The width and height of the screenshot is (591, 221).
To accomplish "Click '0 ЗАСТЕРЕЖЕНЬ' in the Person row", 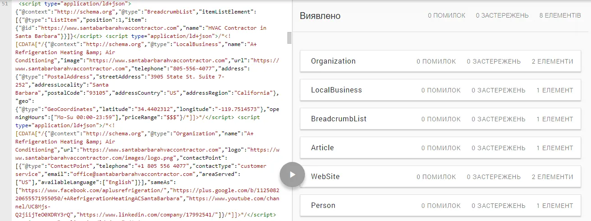I will tap(499, 206).
